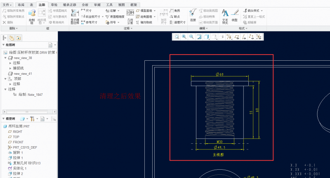Click the 绘制组 (draft group) icon
The width and height of the screenshot is (330, 178).
point(32,17)
